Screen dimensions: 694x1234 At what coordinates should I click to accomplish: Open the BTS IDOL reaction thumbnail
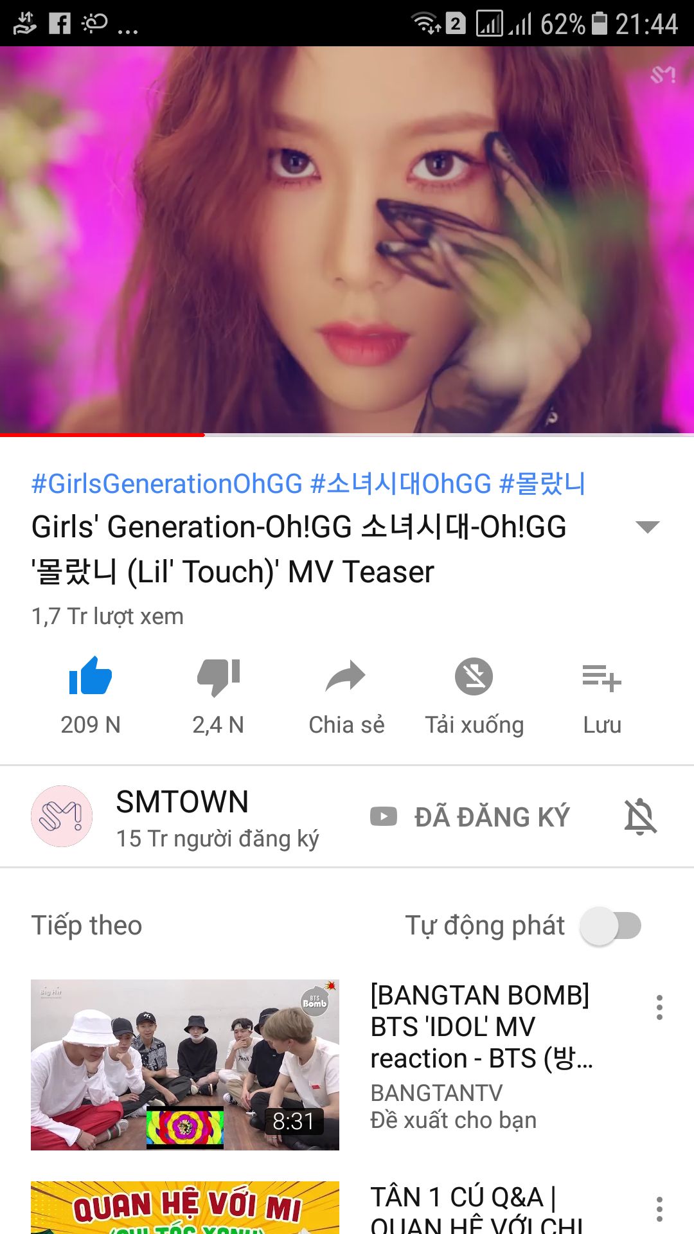click(185, 1065)
